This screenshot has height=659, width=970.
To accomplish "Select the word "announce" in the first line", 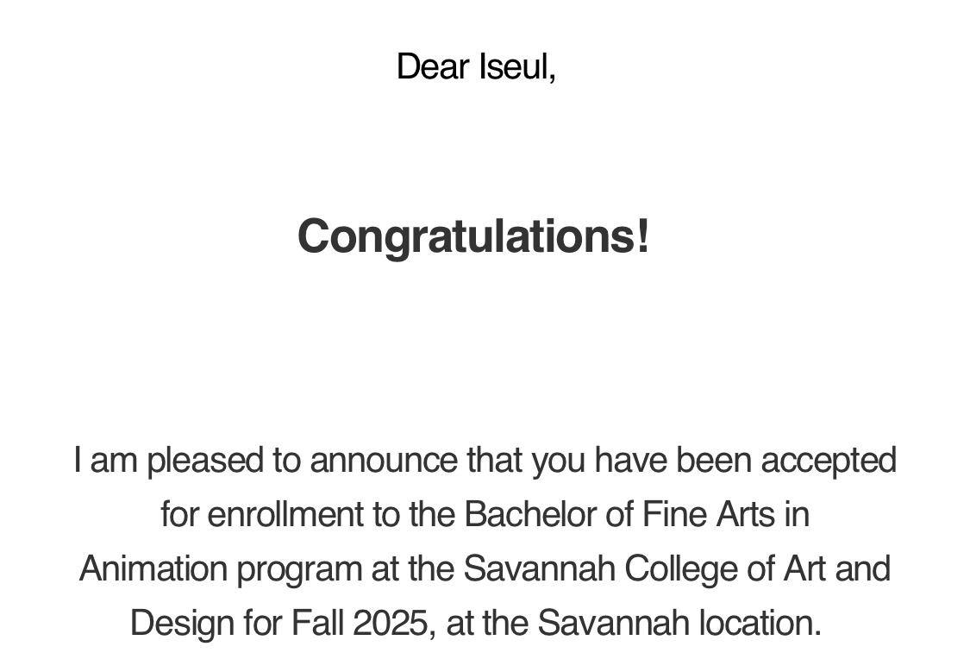I will coord(384,461).
